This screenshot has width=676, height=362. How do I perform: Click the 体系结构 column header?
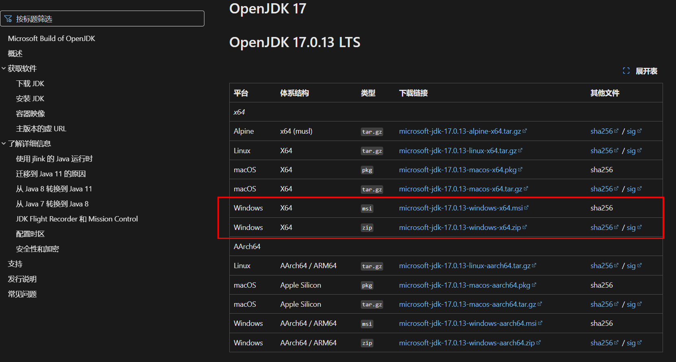click(x=294, y=93)
